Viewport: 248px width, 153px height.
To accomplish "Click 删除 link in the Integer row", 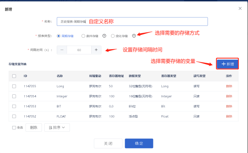I will pos(229,96).
